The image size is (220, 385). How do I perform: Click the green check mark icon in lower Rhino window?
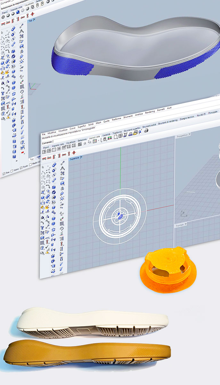(47, 247)
